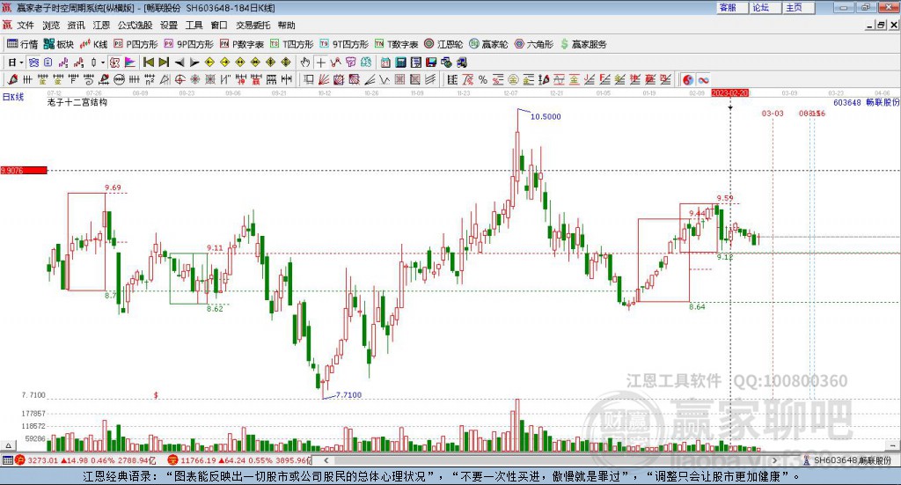Click the 10.5000 high price label
901x485 pixels.
coord(546,117)
